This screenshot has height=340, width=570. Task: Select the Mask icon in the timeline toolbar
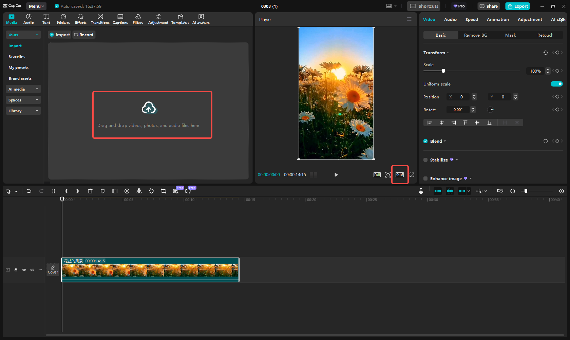coord(102,191)
